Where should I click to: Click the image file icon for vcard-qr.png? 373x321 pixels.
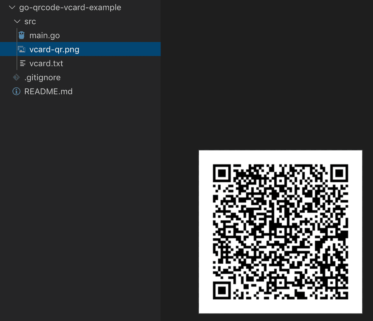tap(22, 49)
